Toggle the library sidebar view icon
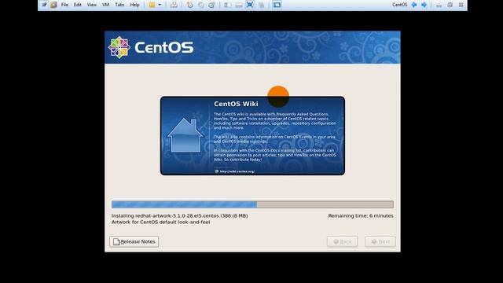503x283 pixels. 228,5
